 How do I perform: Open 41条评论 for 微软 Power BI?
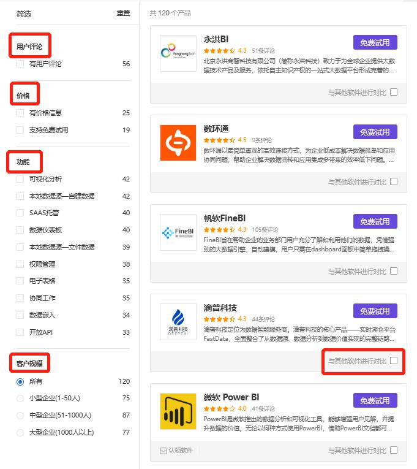[x=263, y=408]
